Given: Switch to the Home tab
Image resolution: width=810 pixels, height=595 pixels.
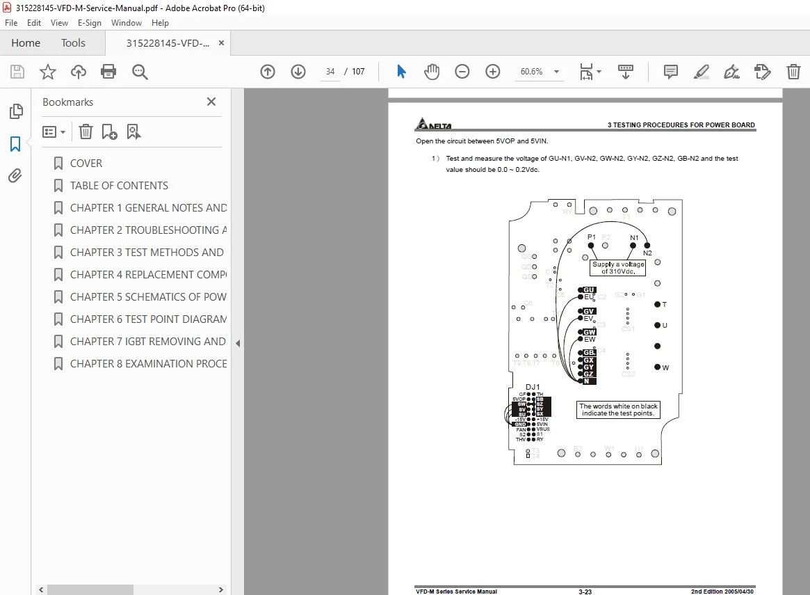Looking at the screenshot, I should (26, 43).
